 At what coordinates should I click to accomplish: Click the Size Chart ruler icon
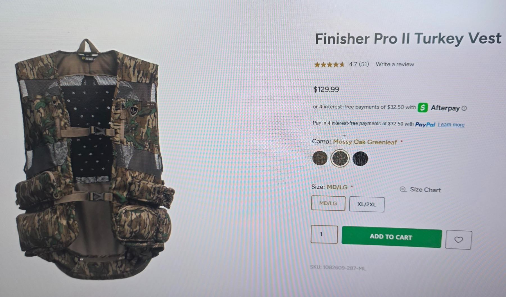pyautogui.click(x=403, y=189)
